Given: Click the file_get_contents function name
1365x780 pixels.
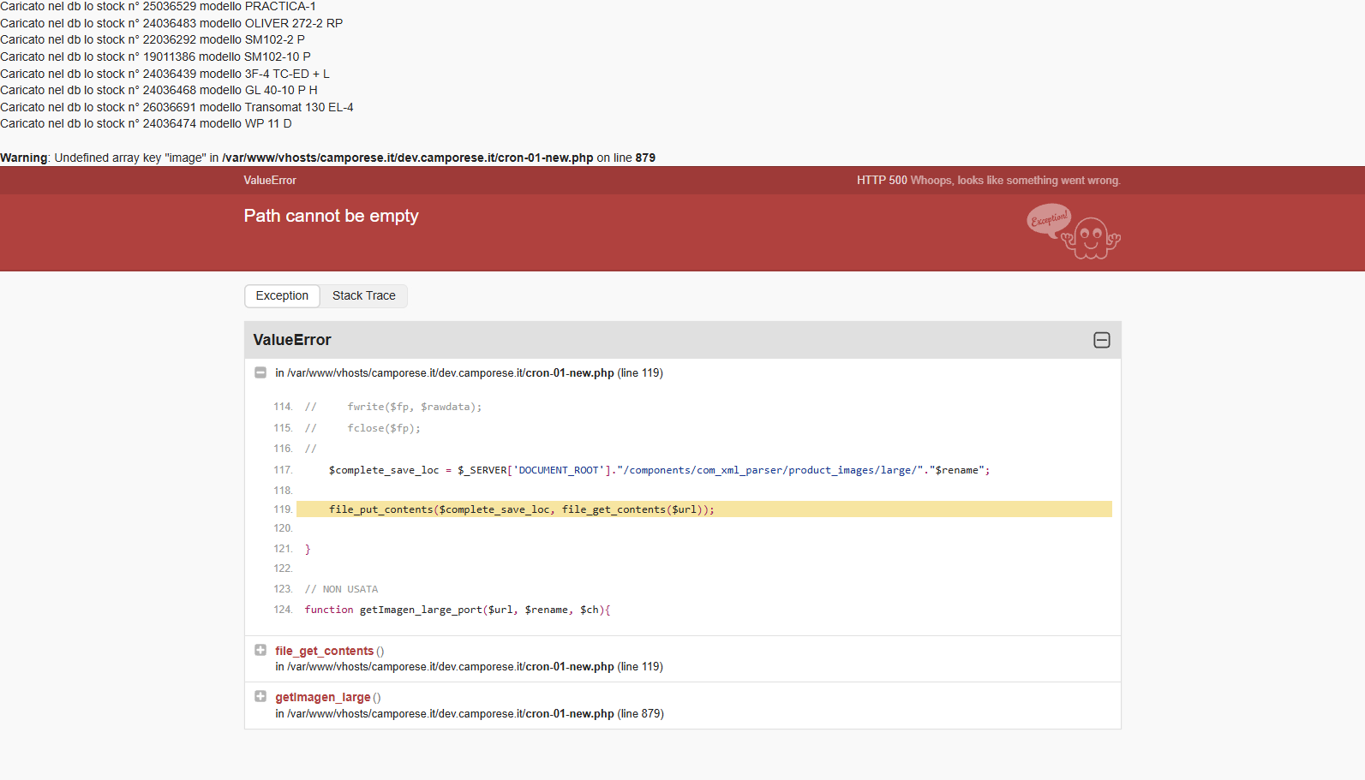Looking at the screenshot, I should (x=324, y=651).
